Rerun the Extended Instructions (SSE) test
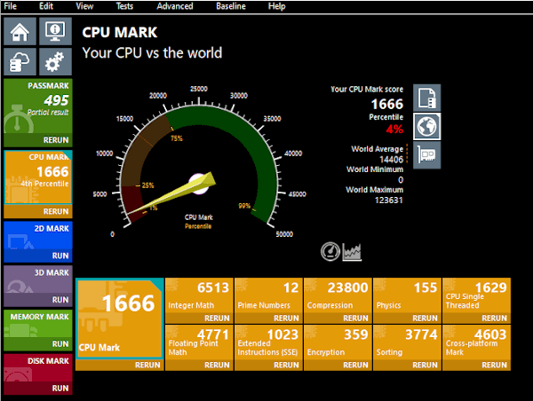The image size is (533, 401). (x=268, y=365)
